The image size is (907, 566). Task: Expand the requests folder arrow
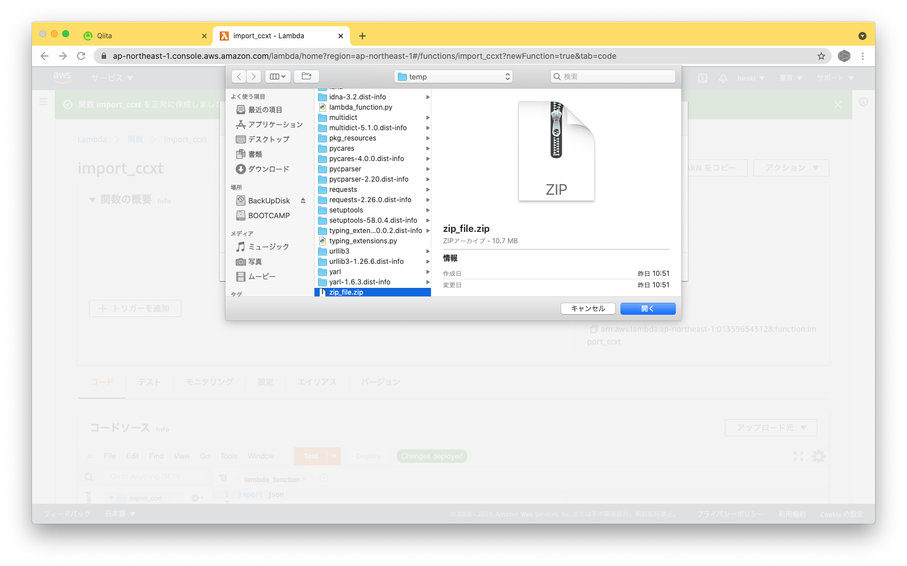click(428, 190)
